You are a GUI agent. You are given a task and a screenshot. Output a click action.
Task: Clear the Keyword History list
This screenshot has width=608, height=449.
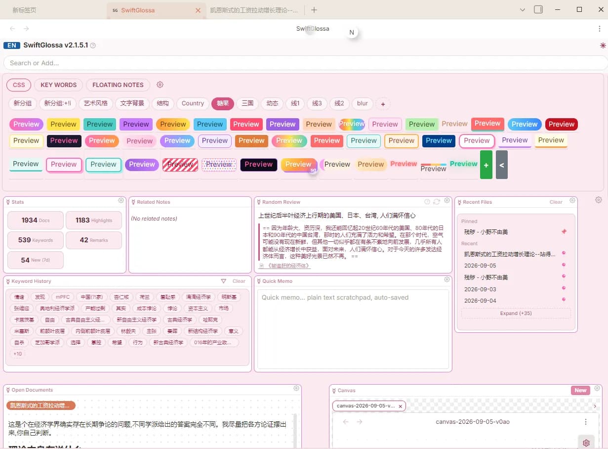pos(239,281)
